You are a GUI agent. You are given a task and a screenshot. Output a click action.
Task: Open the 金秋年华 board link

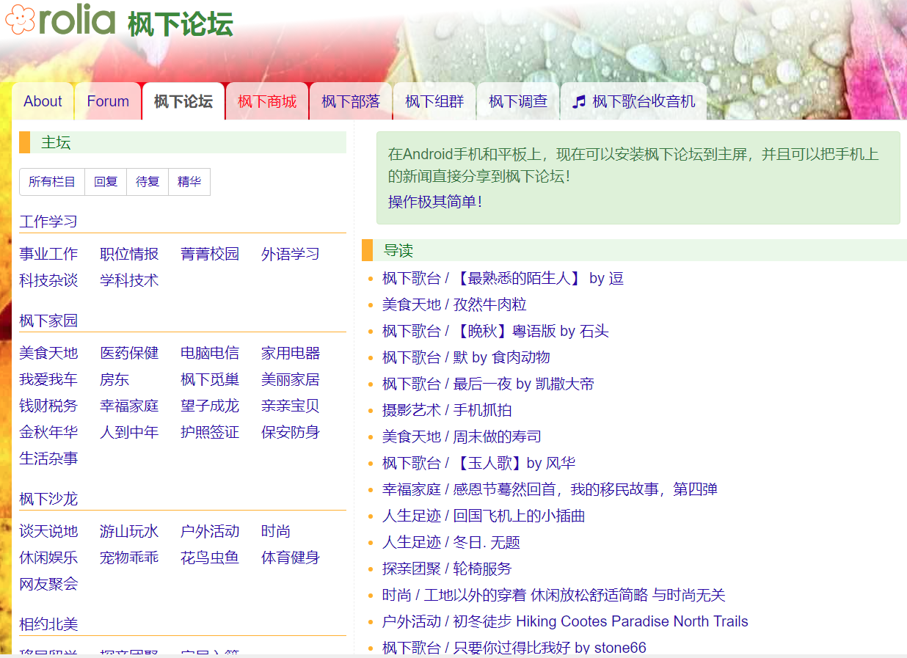[48, 432]
